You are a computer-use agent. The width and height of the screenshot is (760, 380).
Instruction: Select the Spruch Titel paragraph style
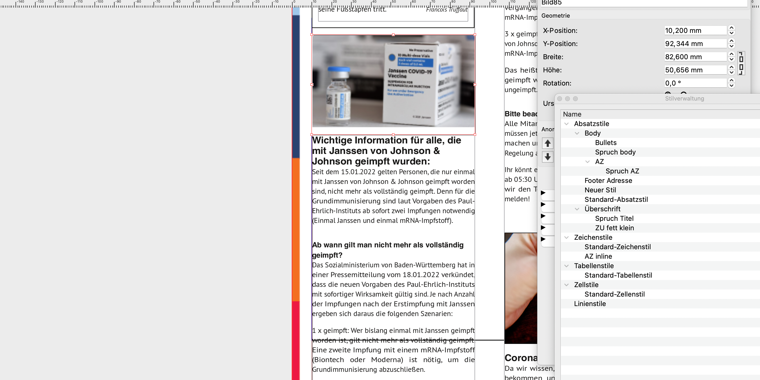[614, 218]
